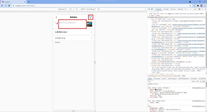
Task: Open the Chrome three-dot menu
Action: pos(205,6)
